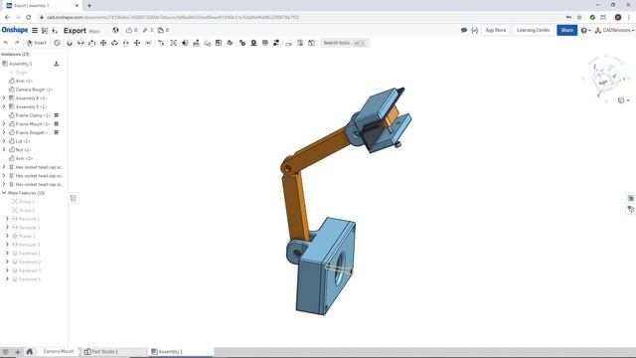
Task: Toggle the instance list filter icon
Action: click(74, 198)
